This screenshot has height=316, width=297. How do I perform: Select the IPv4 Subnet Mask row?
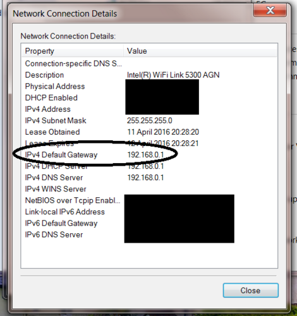pos(149,121)
